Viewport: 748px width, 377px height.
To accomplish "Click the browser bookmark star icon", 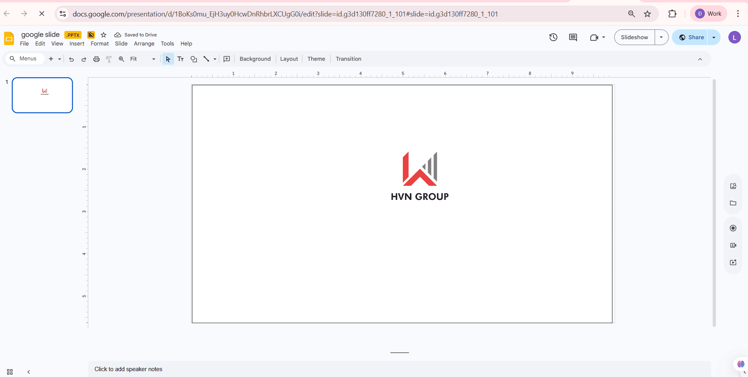I will [x=648, y=14].
